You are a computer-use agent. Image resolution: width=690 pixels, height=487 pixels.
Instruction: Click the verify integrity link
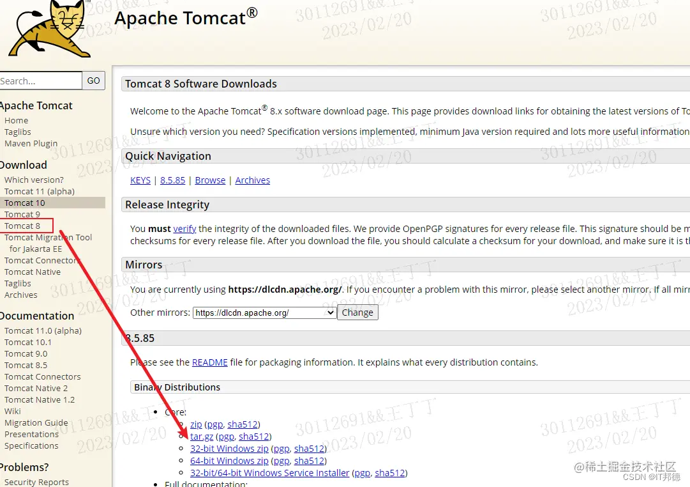point(184,229)
